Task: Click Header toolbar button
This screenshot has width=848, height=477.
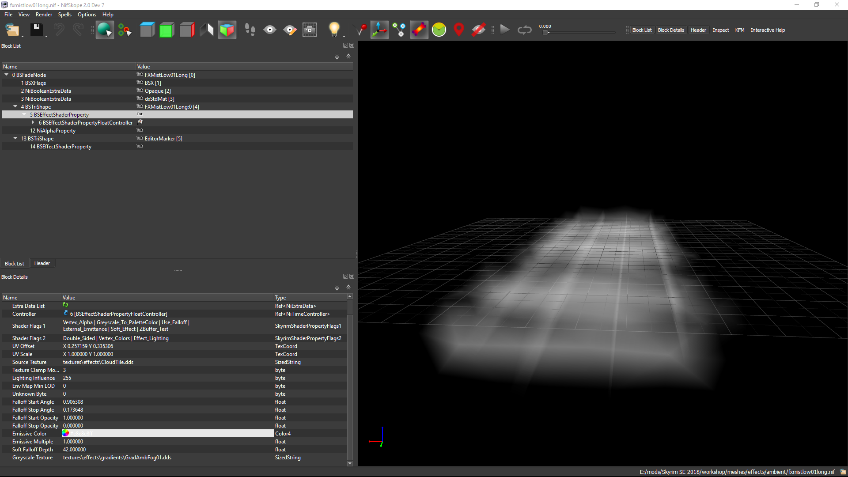Action: coord(698,30)
